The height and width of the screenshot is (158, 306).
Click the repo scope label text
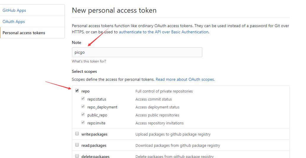coord(86,91)
